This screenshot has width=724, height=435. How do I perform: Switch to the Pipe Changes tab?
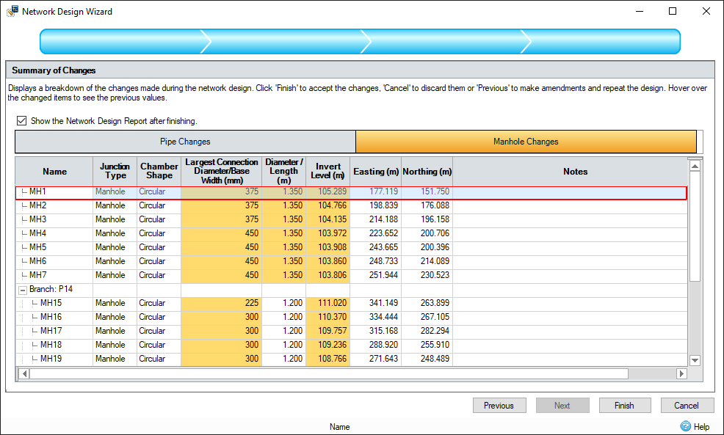pos(185,142)
